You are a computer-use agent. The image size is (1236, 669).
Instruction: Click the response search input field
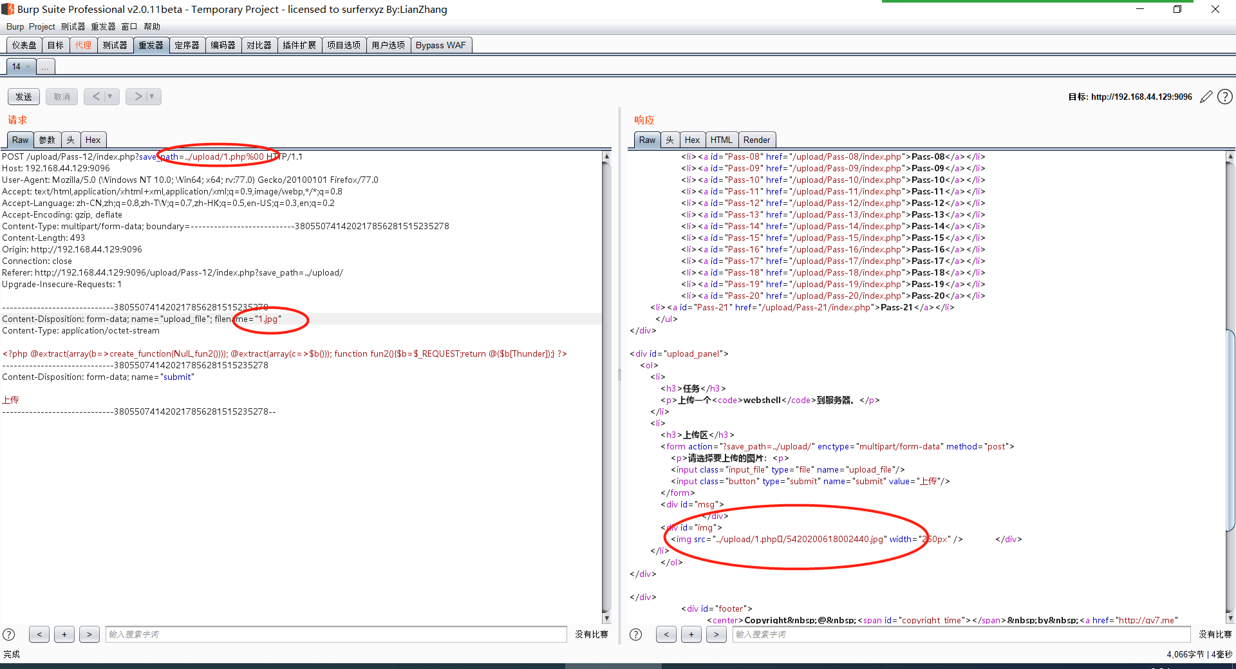961,634
